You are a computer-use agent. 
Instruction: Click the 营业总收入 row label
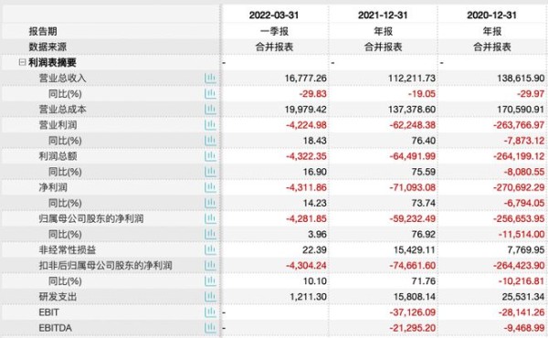(x=62, y=79)
